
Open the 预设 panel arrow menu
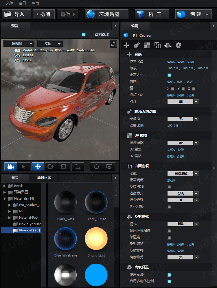115,178
